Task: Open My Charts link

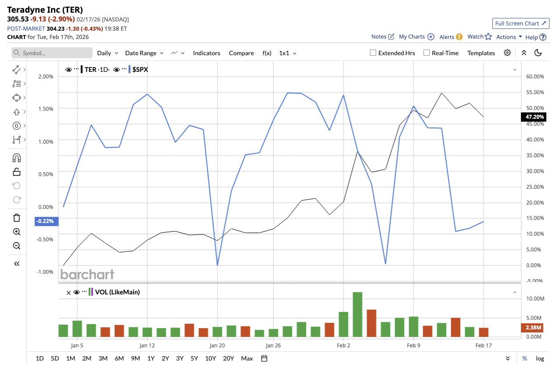Action: (416, 37)
